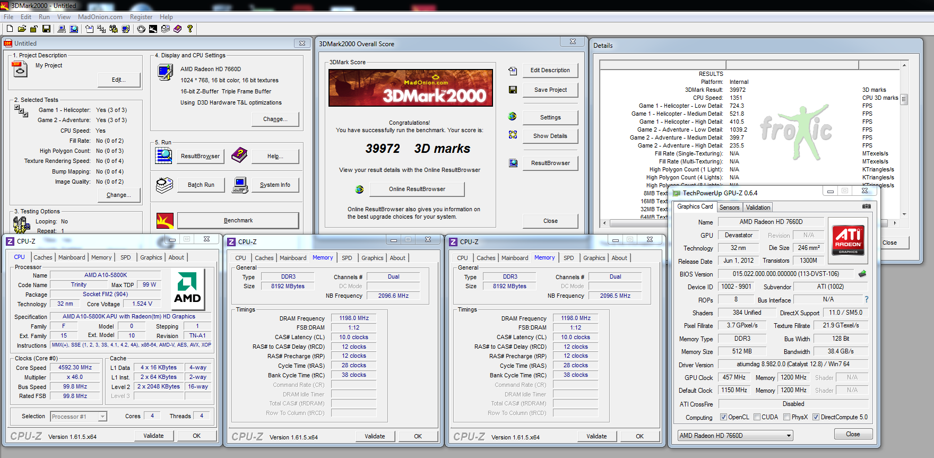The height and width of the screenshot is (458, 934).
Task: Toggle the OpenCL checkbox in GPU-Z
Action: 723,417
